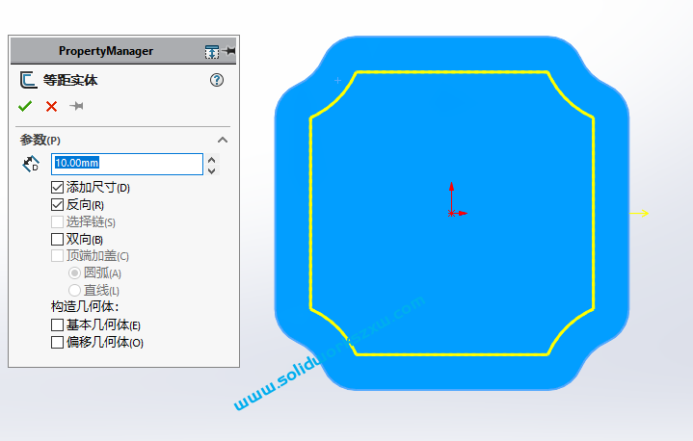Toggle the 反向 (Reverse) checkbox
This screenshot has height=441, width=693.
(57, 204)
